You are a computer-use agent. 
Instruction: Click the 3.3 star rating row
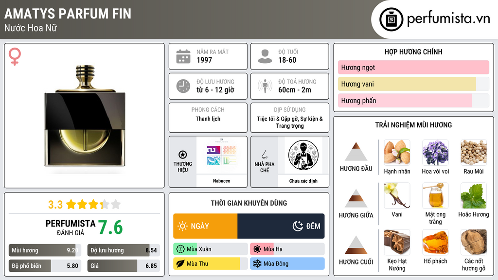pyautogui.click(x=84, y=205)
